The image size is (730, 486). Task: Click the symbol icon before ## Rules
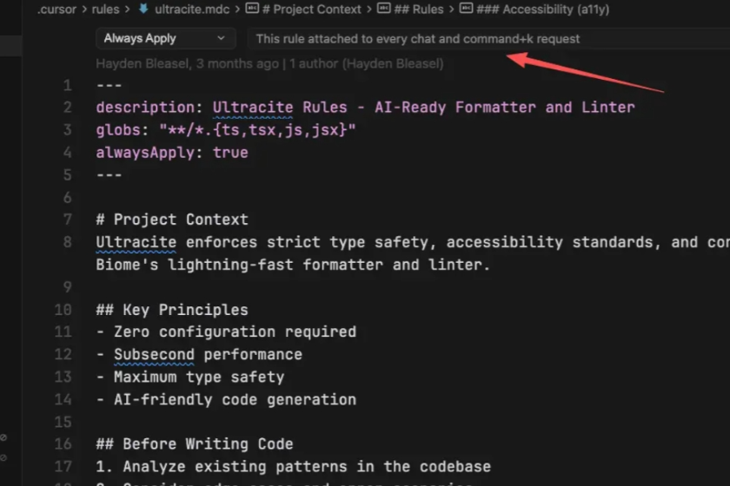(x=383, y=9)
